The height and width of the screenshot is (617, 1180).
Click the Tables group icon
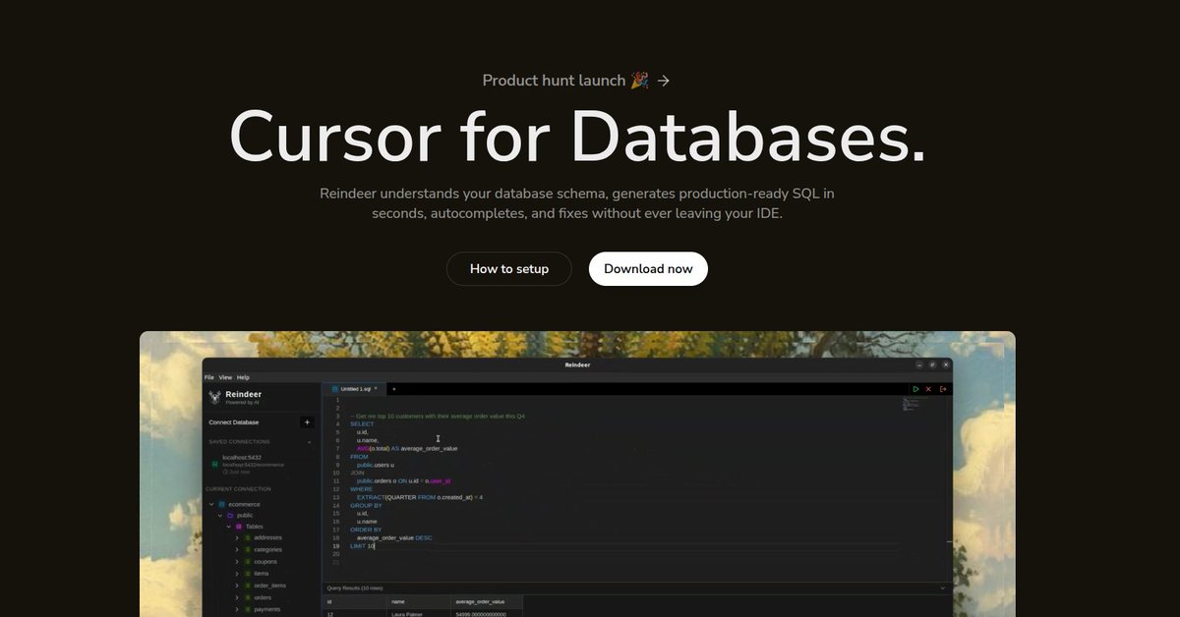point(238,527)
